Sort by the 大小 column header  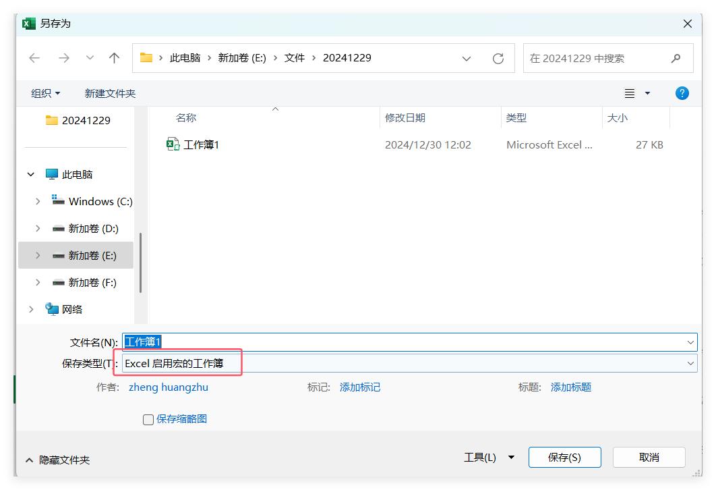tap(618, 117)
